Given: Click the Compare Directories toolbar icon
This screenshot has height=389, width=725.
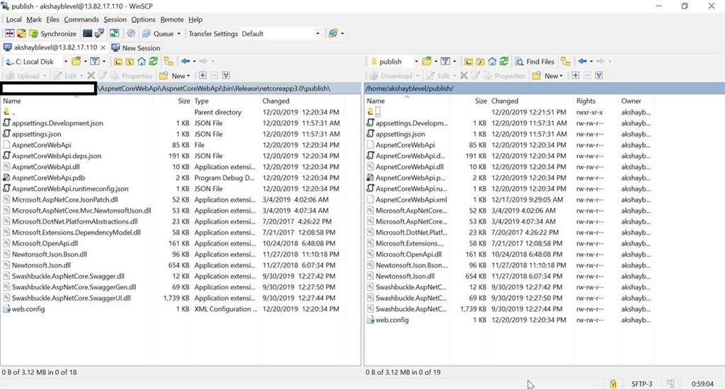Looking at the screenshot, I should tap(10, 33).
